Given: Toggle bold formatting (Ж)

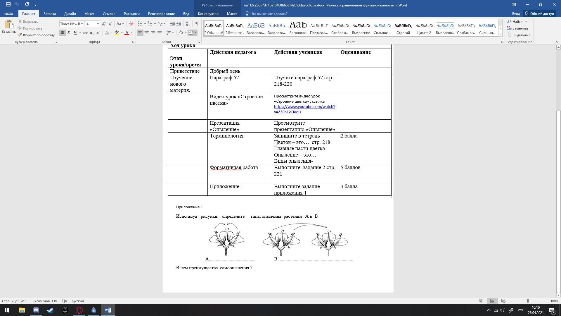Looking at the screenshot, I should (x=62, y=33).
